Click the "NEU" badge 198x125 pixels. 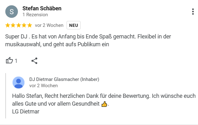pos(73,25)
